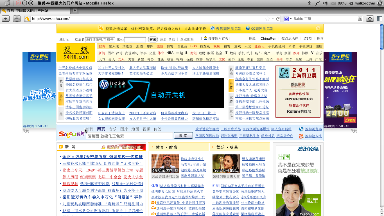Expand the URL history dropdown arrow

coord(273,19)
